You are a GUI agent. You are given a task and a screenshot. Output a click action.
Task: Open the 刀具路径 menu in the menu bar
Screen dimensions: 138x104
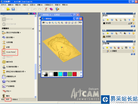49,5
